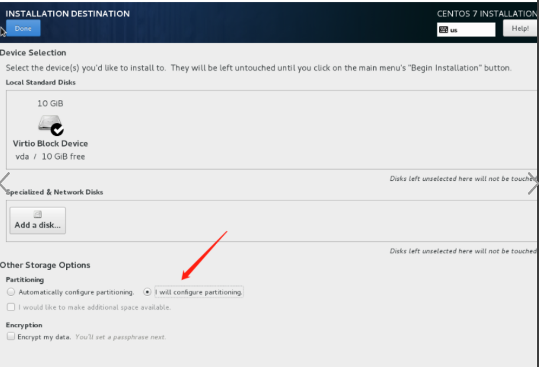Screen dimensions: 539x367
Task: Click the left gallery arrow
Action: pyautogui.click(x=5, y=183)
